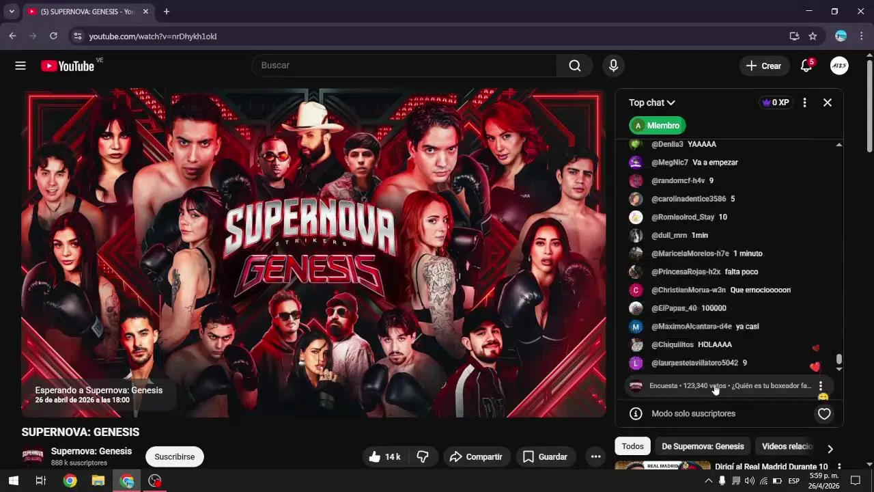Reload the page in Chrome
The width and height of the screenshot is (874, 492).
click(x=53, y=36)
